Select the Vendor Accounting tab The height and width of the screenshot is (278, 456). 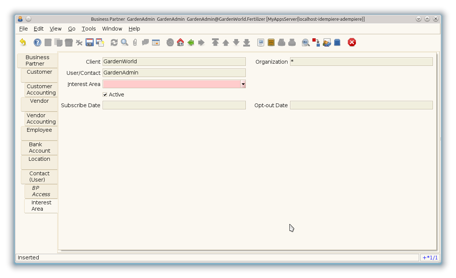(41, 118)
